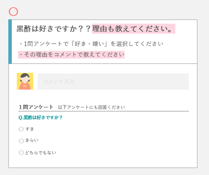This screenshot has height=175, width=209.
Task: Click the red circle mark icon
Action: pyautogui.click(x=13, y=12)
